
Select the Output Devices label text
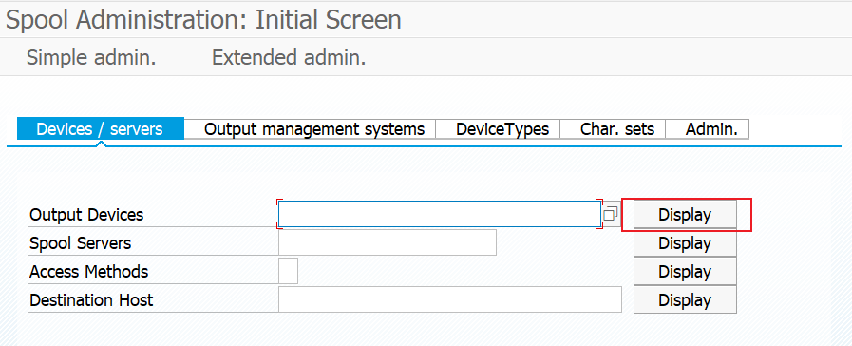click(86, 215)
